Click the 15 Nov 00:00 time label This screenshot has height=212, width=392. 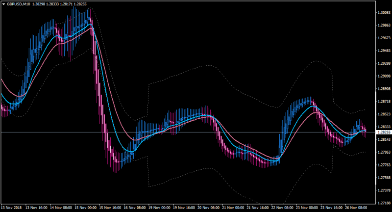pyautogui.click(x=85, y=208)
